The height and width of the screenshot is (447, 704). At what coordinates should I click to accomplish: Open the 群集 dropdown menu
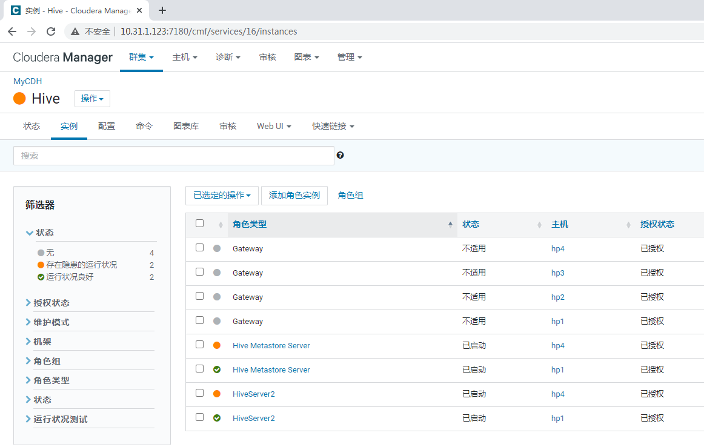[141, 57]
